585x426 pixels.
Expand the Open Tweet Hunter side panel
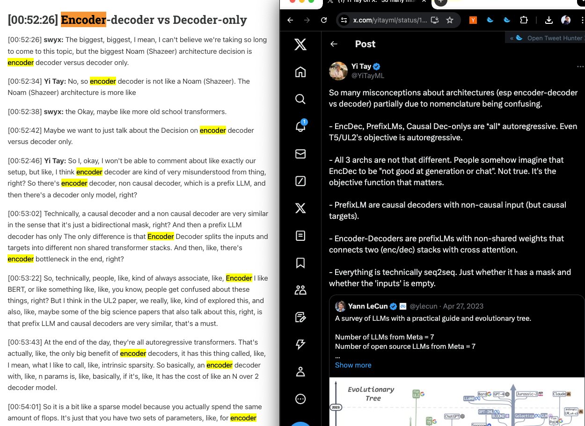(x=545, y=38)
